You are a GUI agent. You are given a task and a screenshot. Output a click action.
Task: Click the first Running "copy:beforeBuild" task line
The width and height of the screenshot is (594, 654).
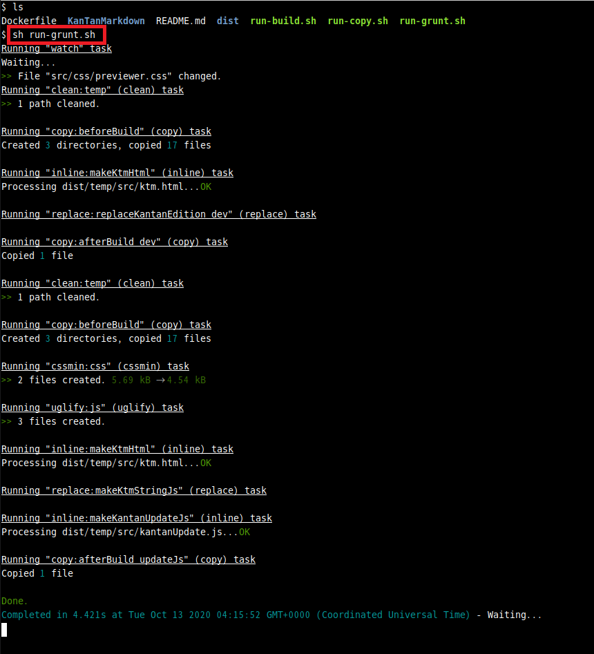pyautogui.click(x=106, y=131)
